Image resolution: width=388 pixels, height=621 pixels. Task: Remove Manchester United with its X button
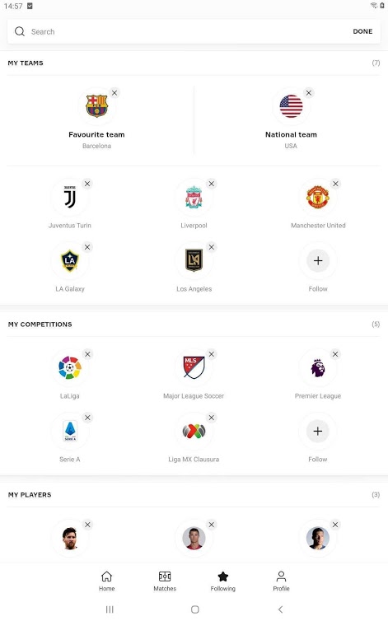tap(335, 184)
